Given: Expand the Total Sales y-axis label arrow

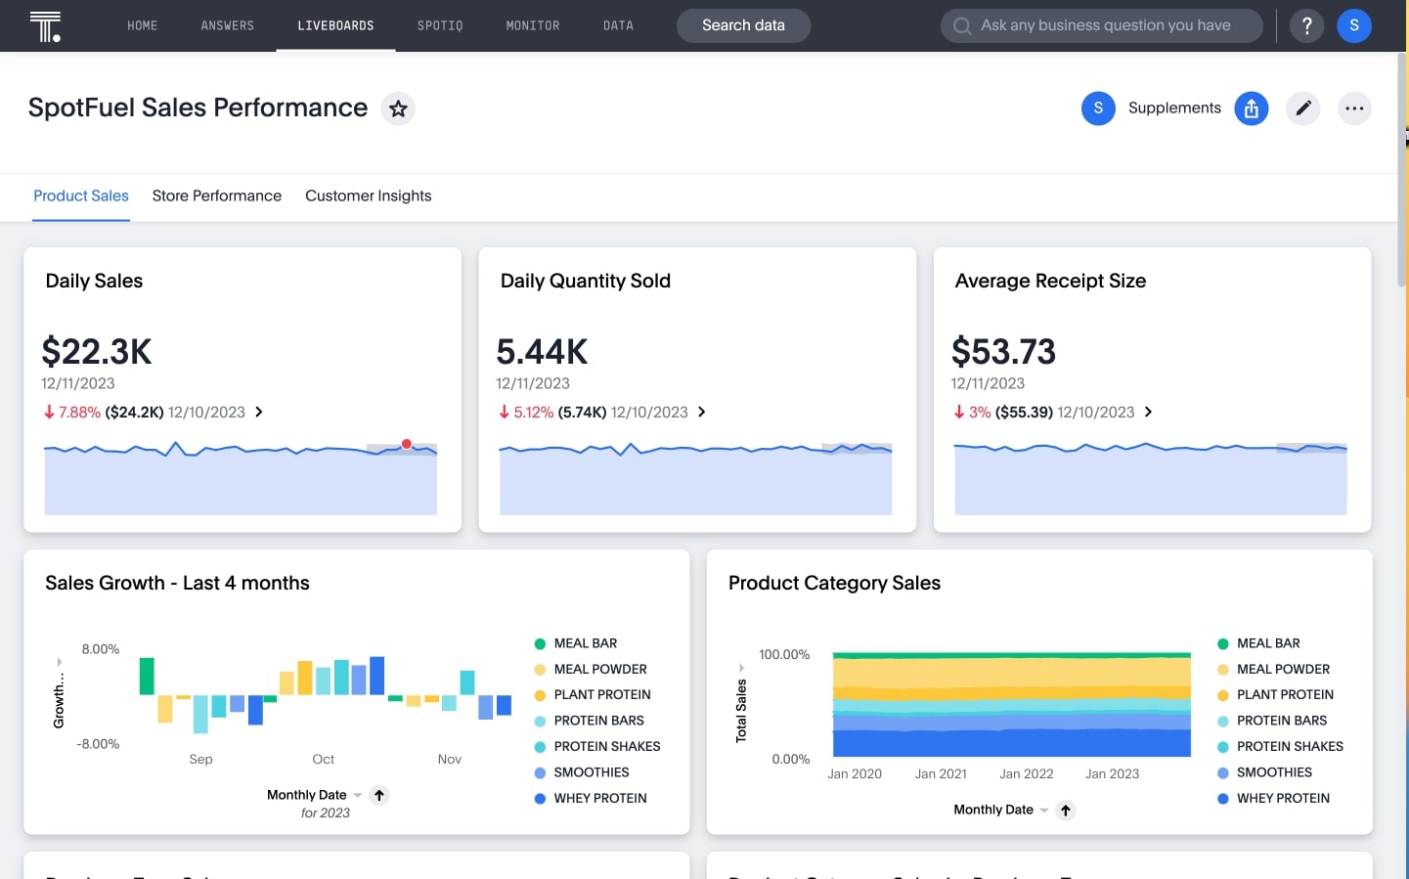Looking at the screenshot, I should (741, 668).
